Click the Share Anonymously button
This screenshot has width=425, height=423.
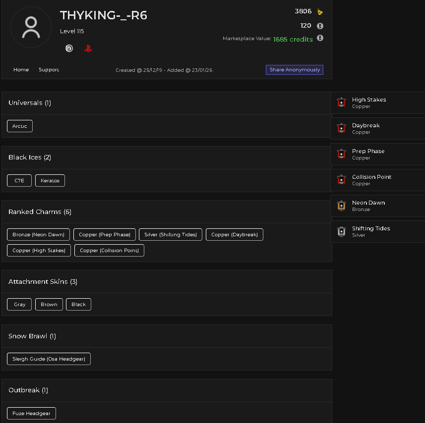pyautogui.click(x=295, y=70)
